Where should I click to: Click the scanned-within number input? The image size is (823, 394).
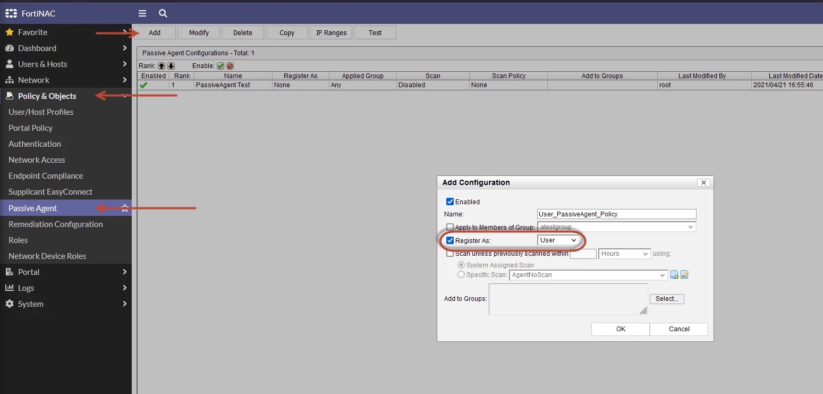coord(583,254)
